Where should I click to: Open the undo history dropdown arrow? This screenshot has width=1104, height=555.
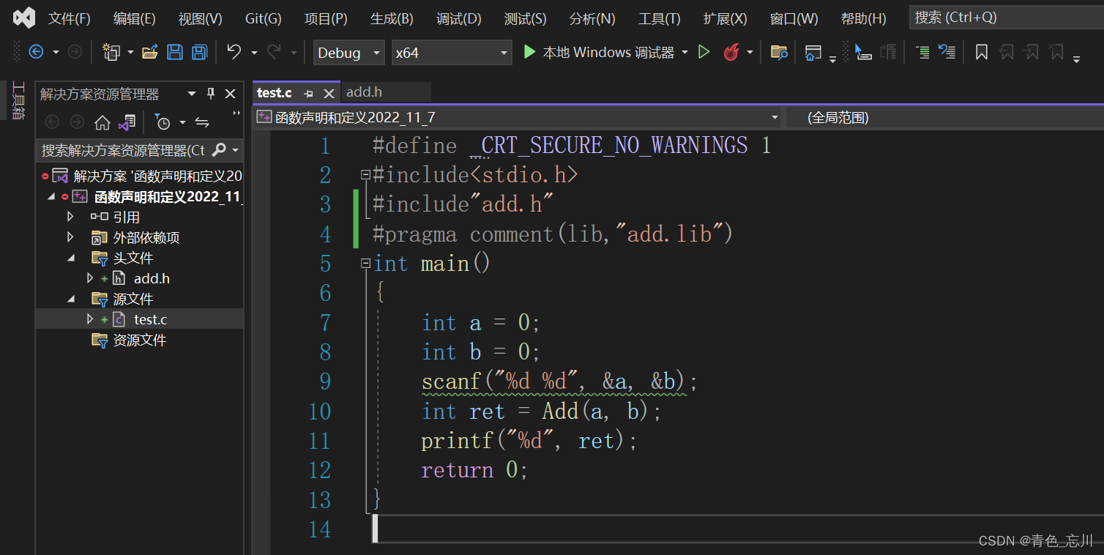(x=254, y=53)
